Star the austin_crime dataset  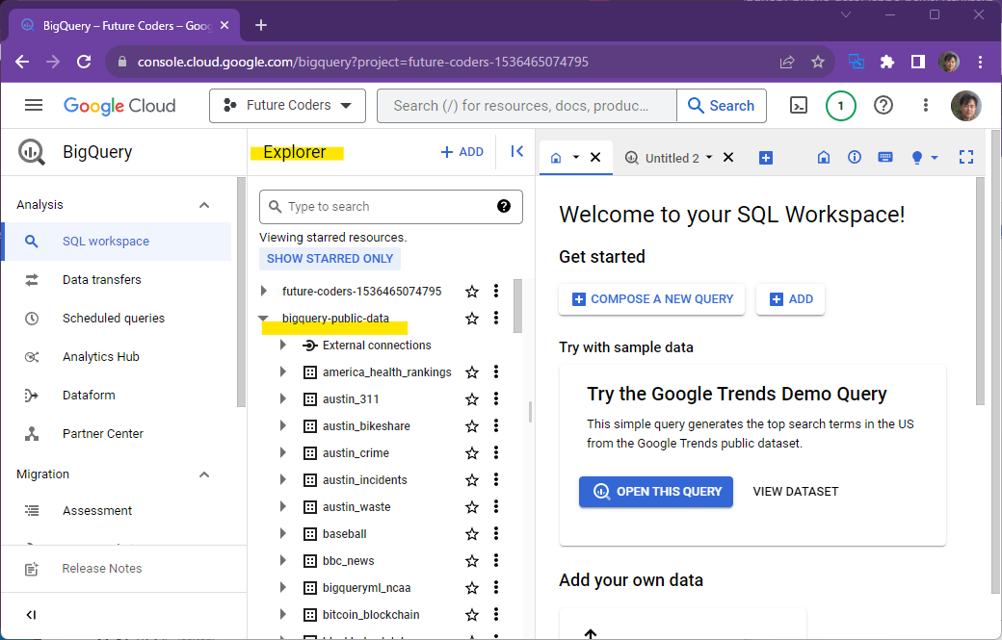pyautogui.click(x=472, y=452)
